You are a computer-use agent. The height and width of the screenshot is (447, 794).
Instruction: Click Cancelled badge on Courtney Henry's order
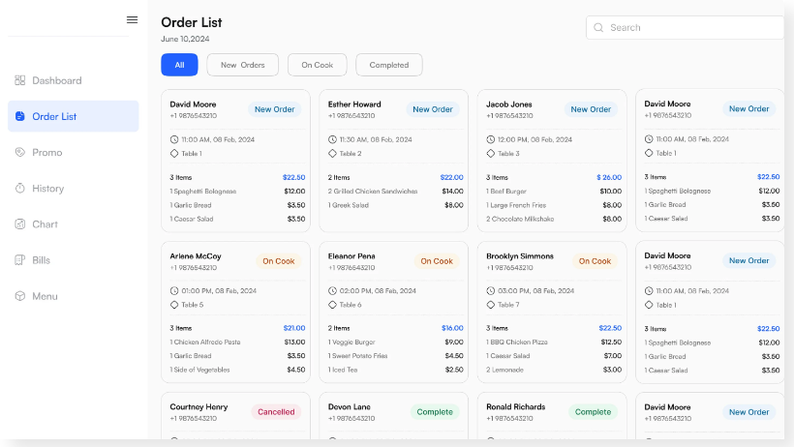tap(276, 412)
